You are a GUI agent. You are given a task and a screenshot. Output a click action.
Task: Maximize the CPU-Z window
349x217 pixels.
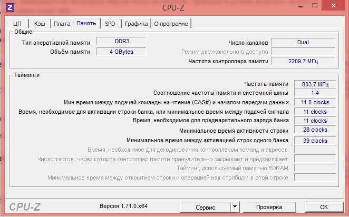315,6
